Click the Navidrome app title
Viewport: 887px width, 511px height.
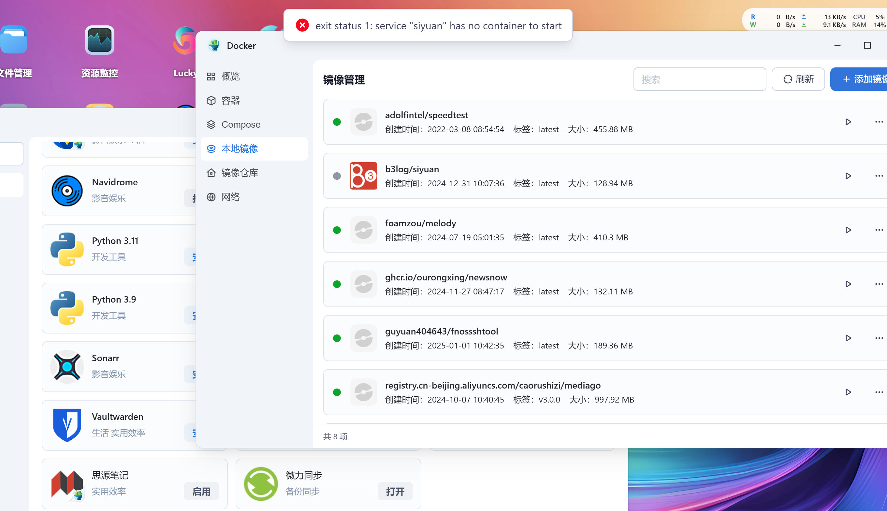pyautogui.click(x=115, y=182)
